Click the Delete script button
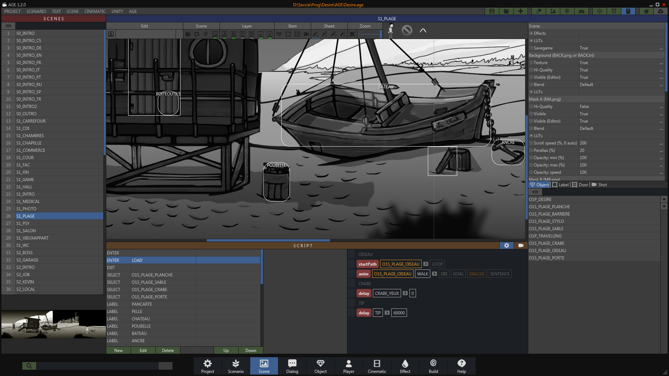The height and width of the screenshot is (376, 669). (x=168, y=351)
